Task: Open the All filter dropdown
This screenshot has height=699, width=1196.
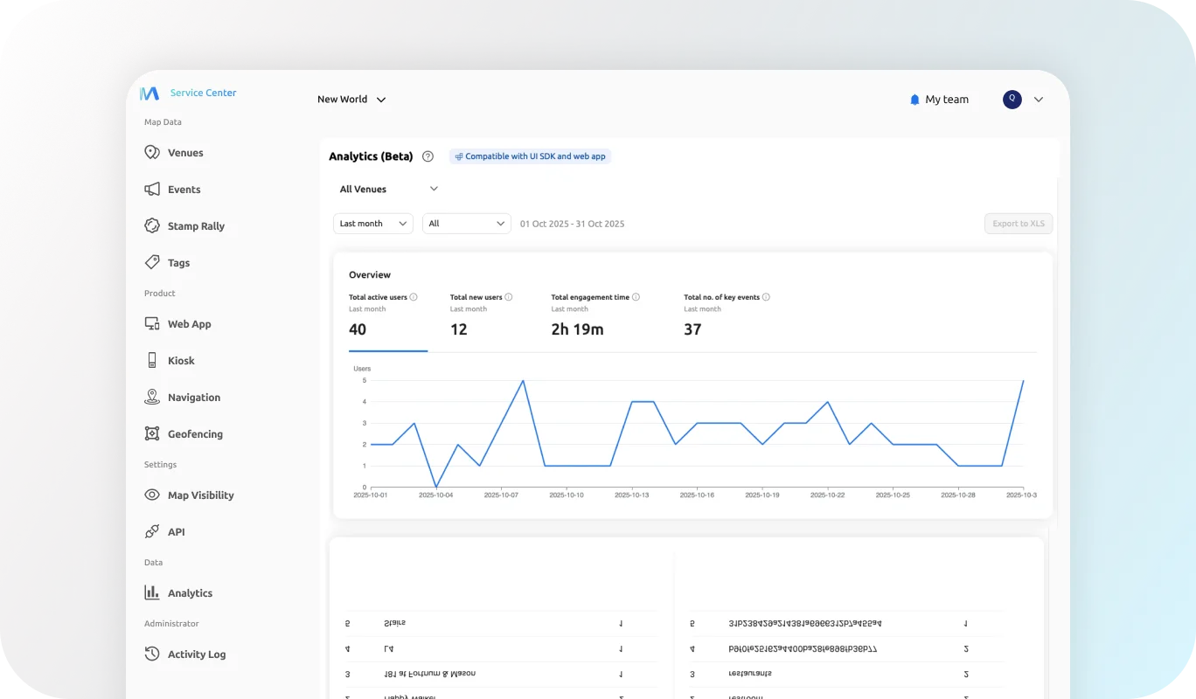Action: click(467, 224)
